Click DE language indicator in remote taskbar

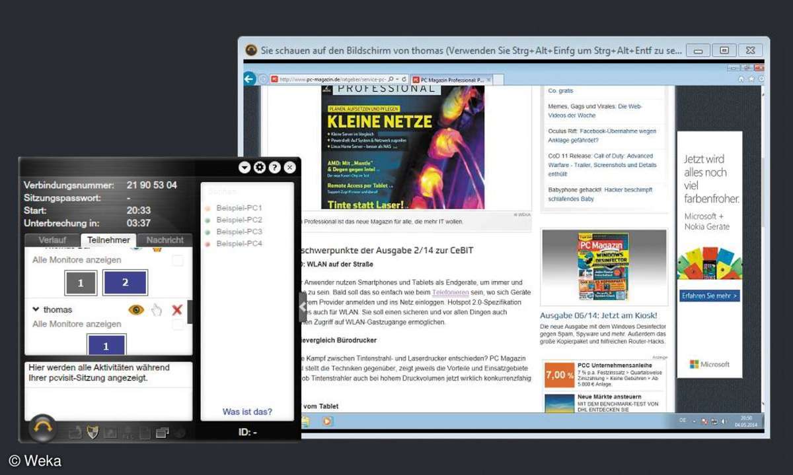683,421
